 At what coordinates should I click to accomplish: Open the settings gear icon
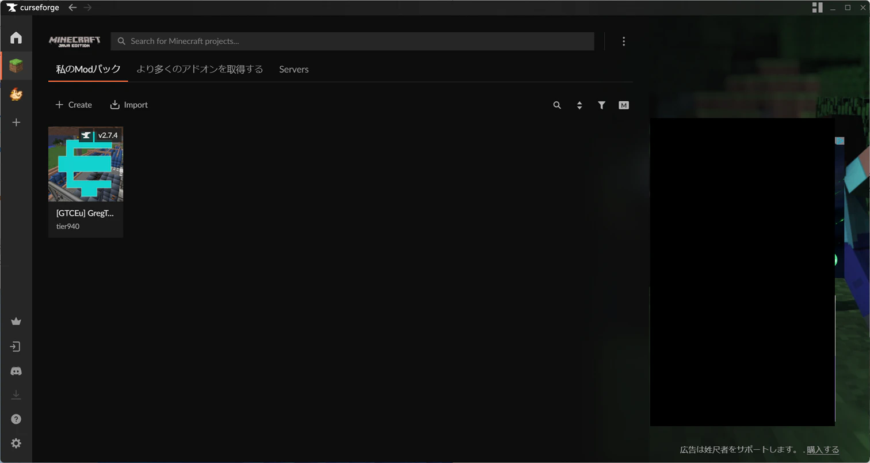point(16,443)
